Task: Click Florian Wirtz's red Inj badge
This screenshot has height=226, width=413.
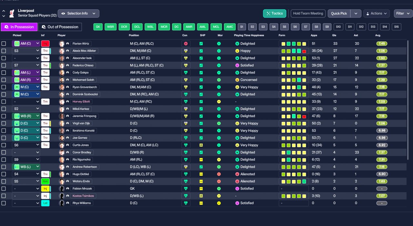Action: pyautogui.click(x=45, y=44)
